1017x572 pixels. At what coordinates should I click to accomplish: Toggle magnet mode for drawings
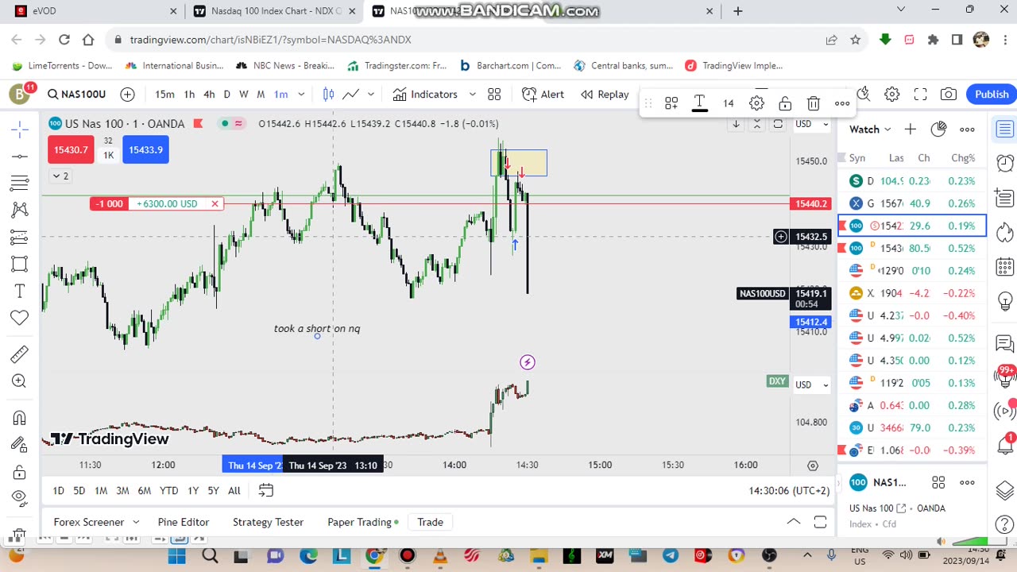tap(20, 418)
